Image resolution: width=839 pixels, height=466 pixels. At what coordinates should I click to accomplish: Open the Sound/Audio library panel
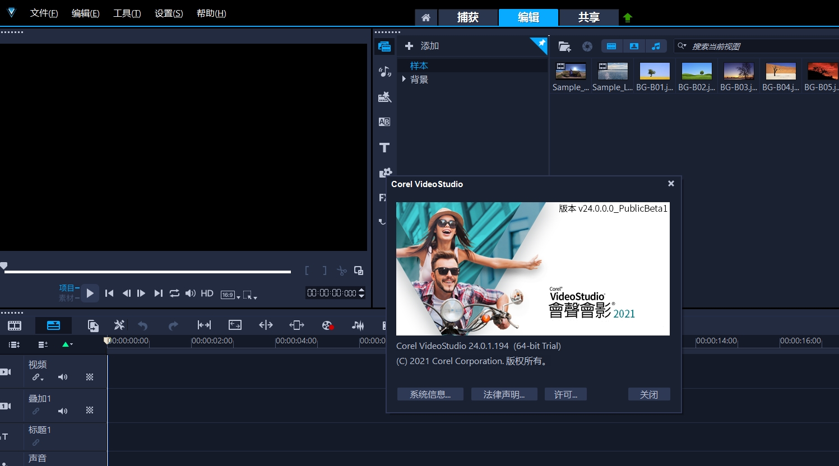[384, 72]
